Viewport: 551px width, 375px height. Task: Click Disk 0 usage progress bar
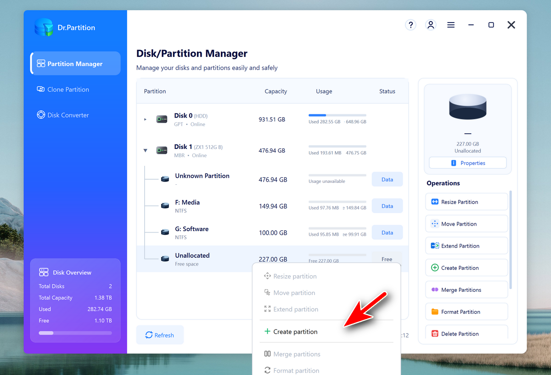point(337,115)
